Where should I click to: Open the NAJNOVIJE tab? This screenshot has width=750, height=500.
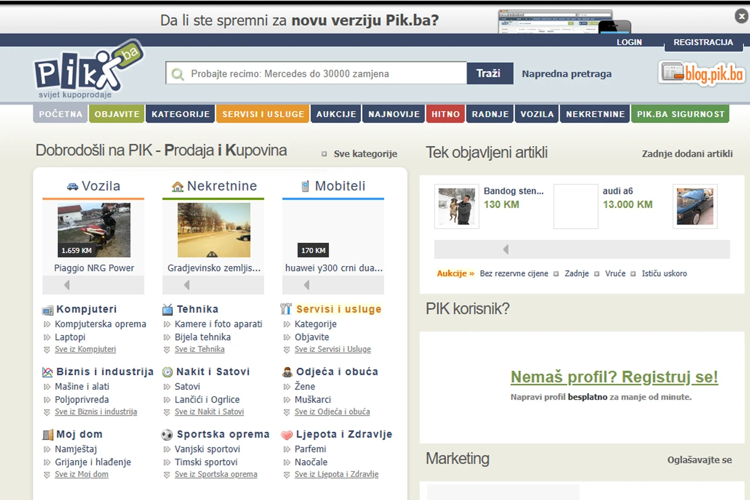(394, 114)
